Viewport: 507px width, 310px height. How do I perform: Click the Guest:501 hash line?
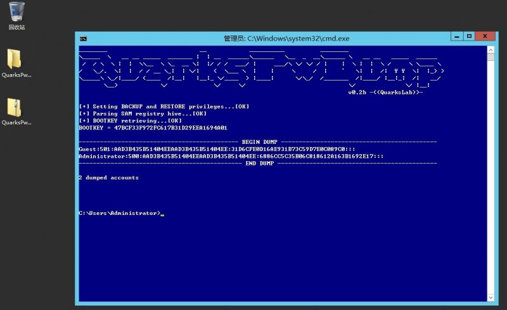(217, 149)
